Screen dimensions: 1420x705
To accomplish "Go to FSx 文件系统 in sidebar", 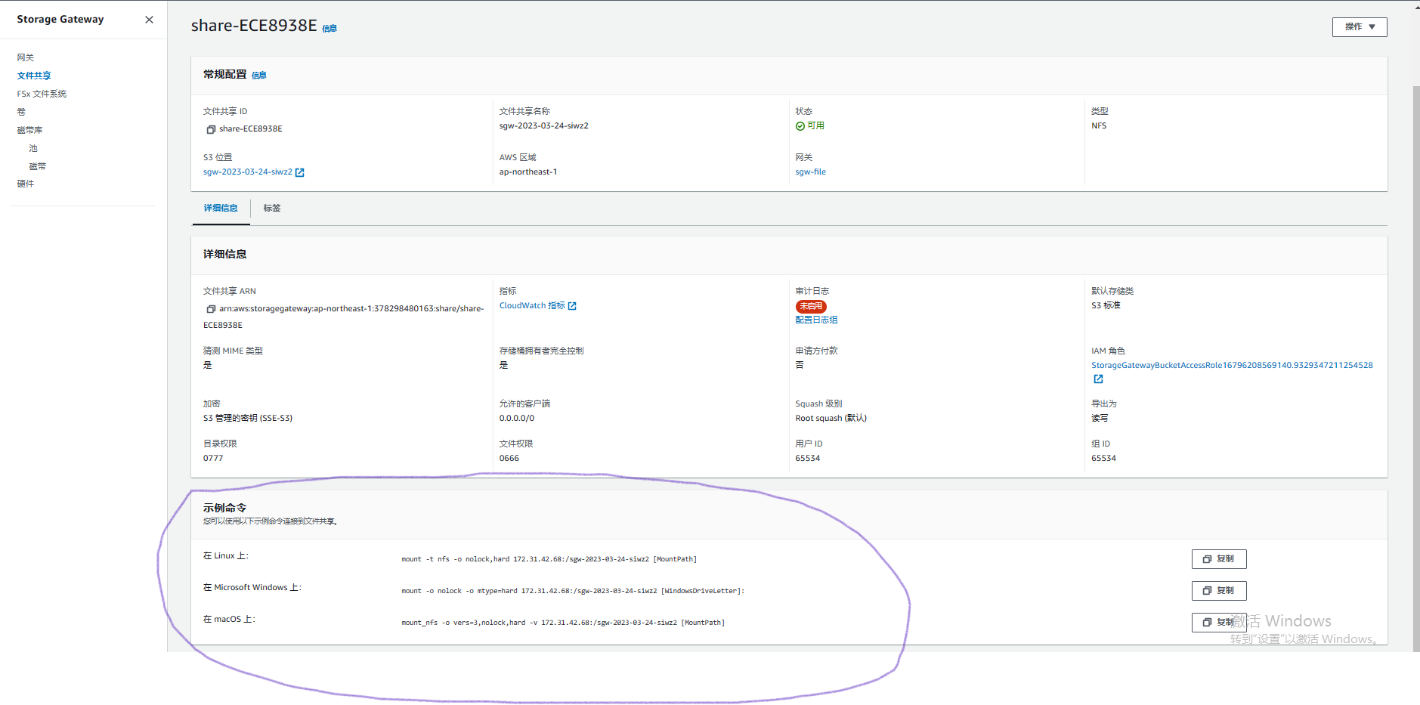I will click(x=42, y=94).
